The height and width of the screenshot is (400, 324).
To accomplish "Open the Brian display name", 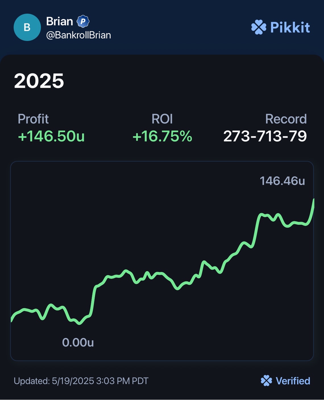I will 59,21.
